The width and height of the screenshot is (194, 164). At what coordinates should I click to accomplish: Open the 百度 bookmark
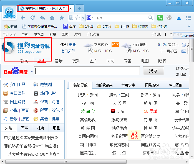[x=69, y=26]
